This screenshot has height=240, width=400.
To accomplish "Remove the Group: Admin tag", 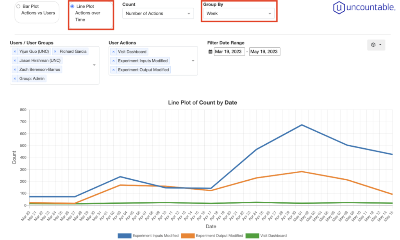I will [15, 78].
